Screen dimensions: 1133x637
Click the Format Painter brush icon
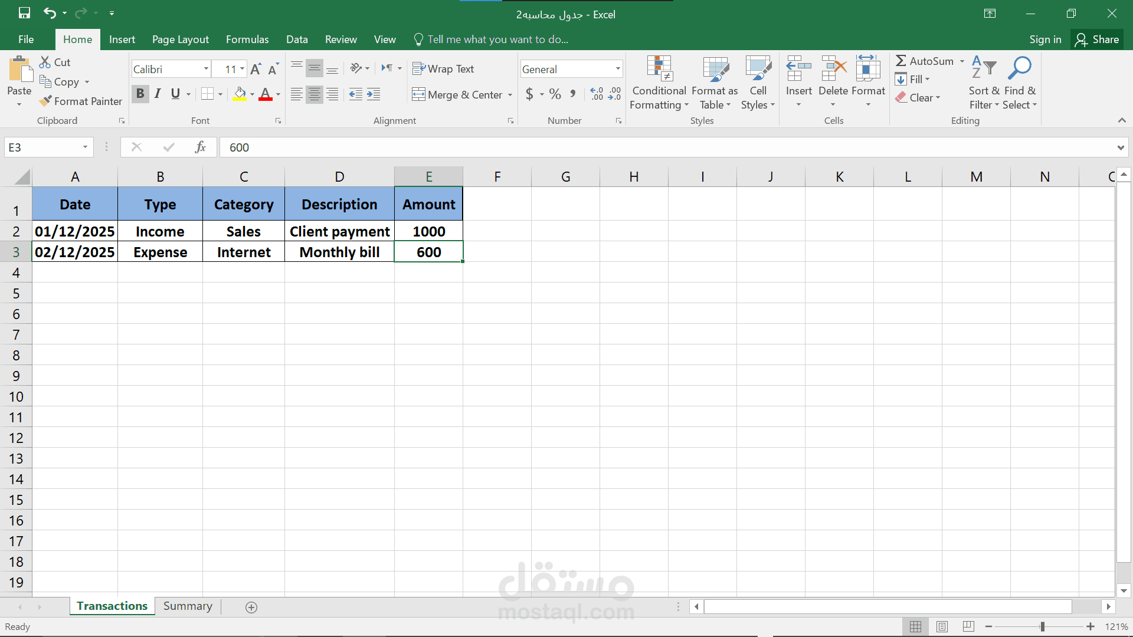(45, 101)
